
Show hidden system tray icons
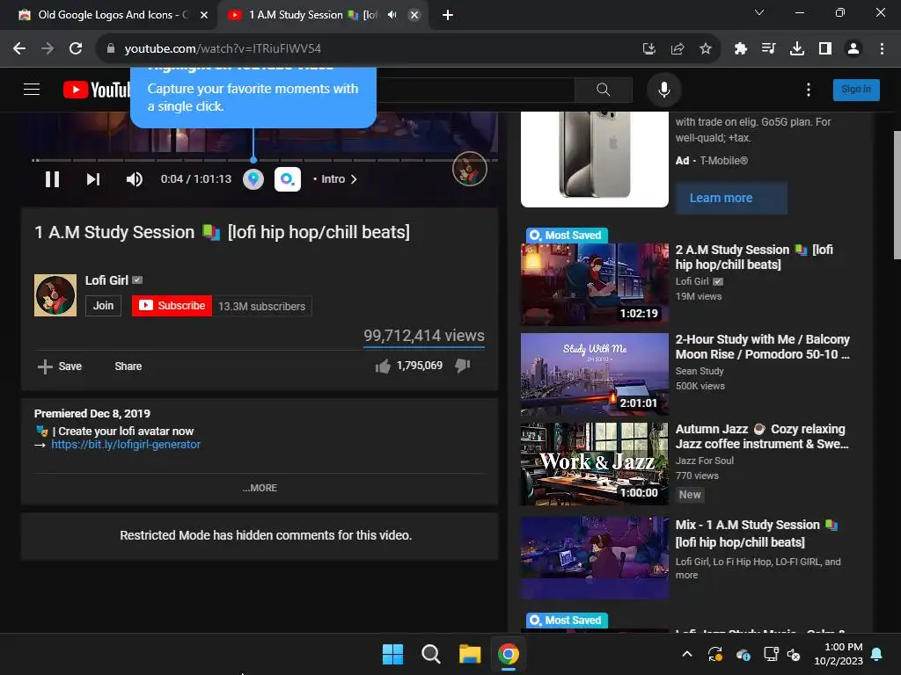(x=686, y=654)
